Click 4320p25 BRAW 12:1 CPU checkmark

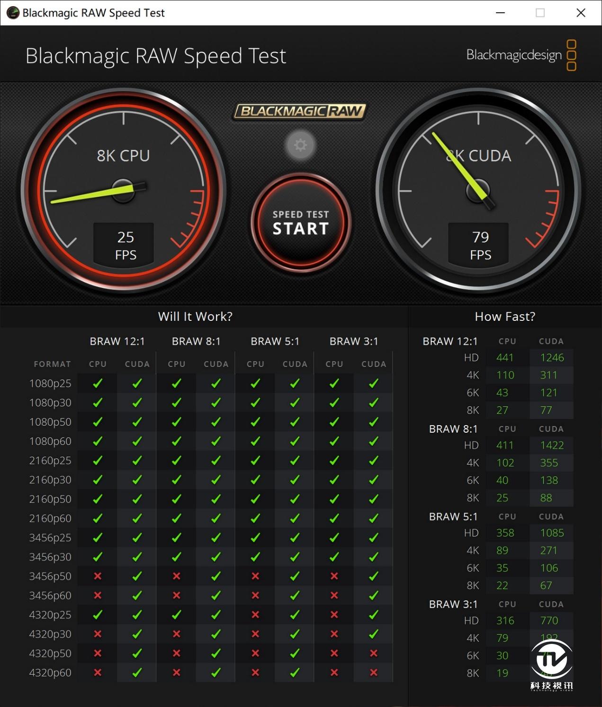[x=98, y=615]
